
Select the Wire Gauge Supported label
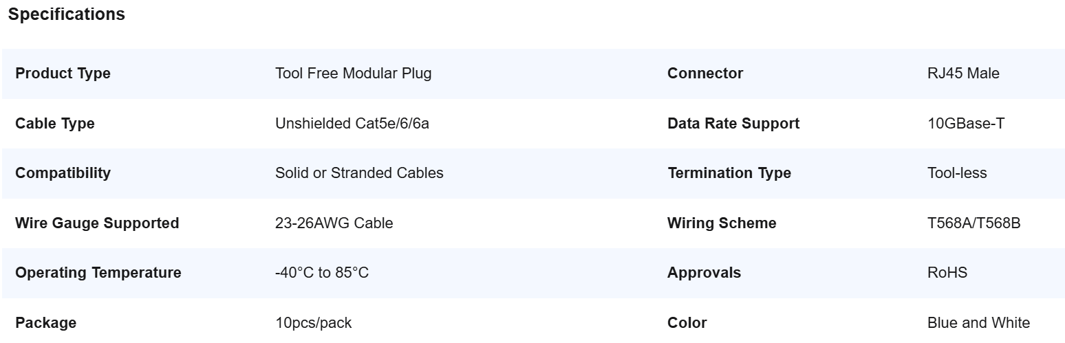[97, 223]
